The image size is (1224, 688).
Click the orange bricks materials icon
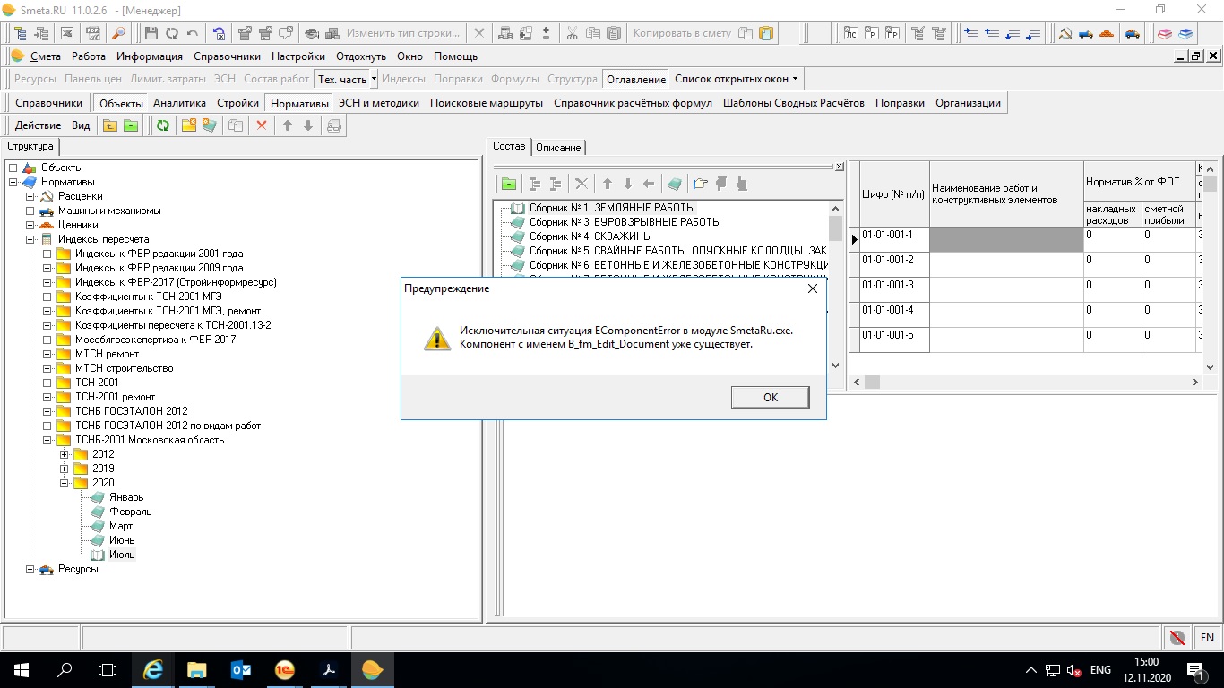(1108, 33)
